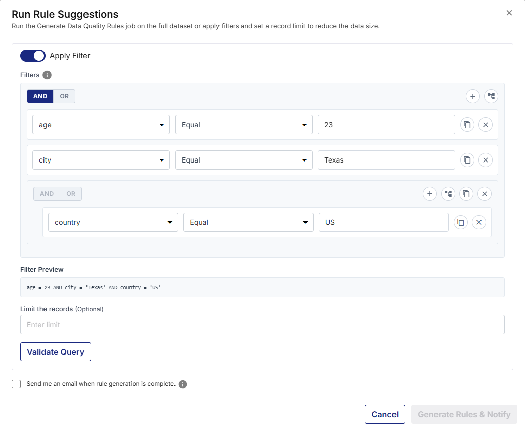This screenshot has width=525, height=443.
Task: Open the operator dropdown in country row
Action: tap(248, 222)
